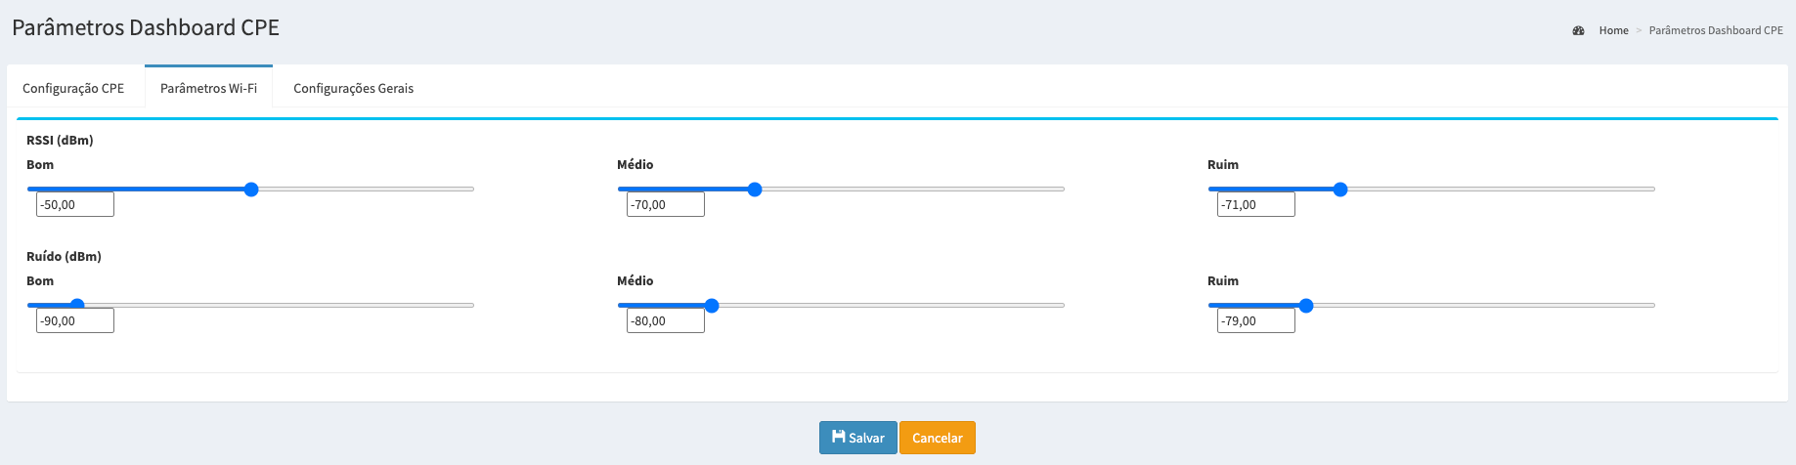Viewport: 1796px width, 465px height.
Task: Focus the RSSI Bom field showing -50,00
Action: pos(75,204)
